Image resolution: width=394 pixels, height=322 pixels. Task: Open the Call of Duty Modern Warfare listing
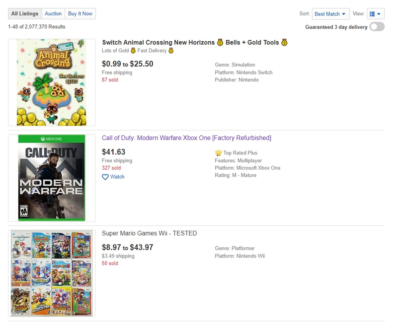pyautogui.click(x=186, y=138)
